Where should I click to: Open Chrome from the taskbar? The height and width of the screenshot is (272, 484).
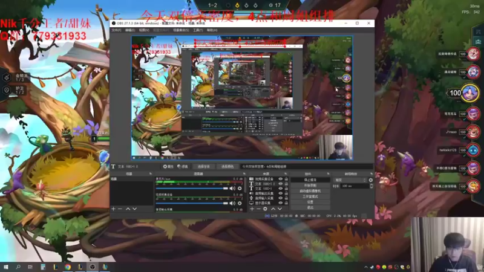click(68, 267)
